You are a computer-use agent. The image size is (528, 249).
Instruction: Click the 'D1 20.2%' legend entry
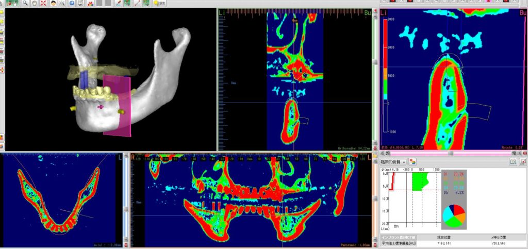454,174
